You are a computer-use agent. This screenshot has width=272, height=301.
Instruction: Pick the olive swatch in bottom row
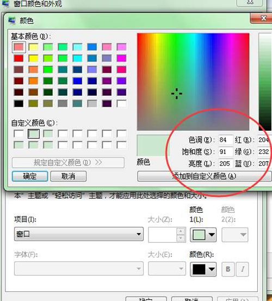point(33,103)
